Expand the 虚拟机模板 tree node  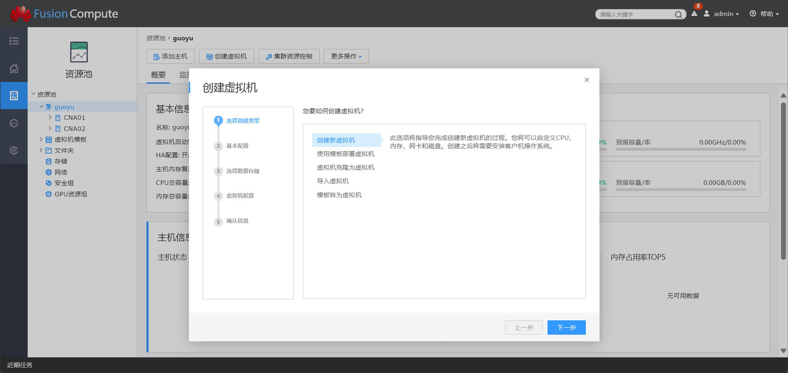pyautogui.click(x=41, y=139)
